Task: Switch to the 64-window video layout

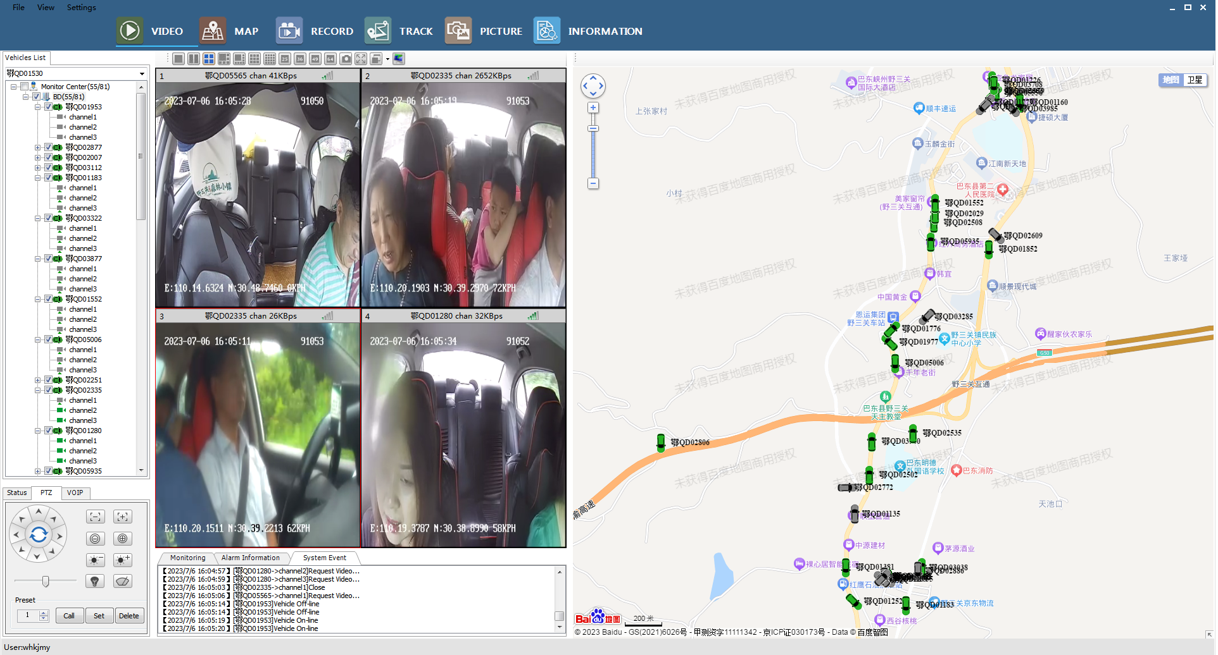Action: click(330, 59)
